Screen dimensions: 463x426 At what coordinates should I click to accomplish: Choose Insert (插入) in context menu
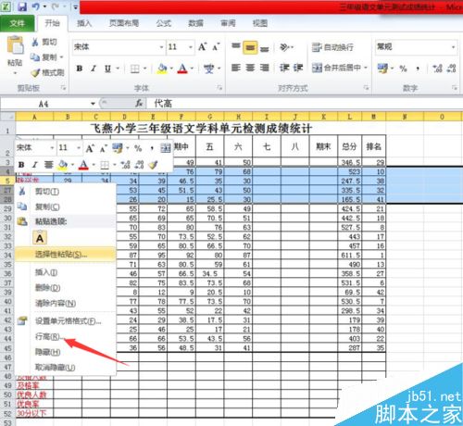coord(66,272)
